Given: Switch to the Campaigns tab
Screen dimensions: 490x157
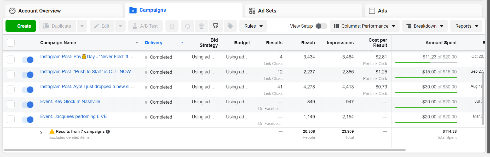Looking at the screenshot, I should point(184,10).
